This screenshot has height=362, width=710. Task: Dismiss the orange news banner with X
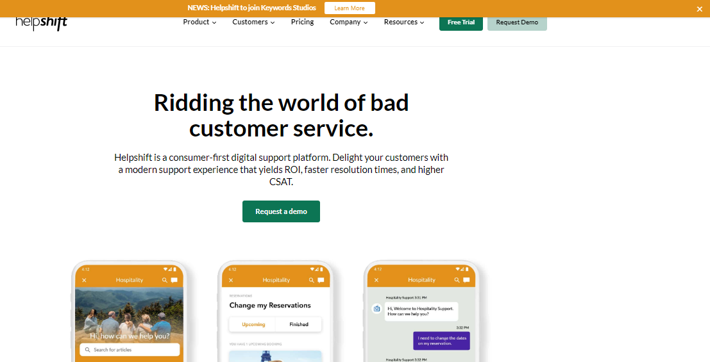pyautogui.click(x=699, y=9)
